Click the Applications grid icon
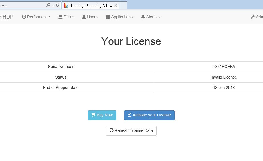Image resolution: width=263 pixels, height=161 pixels. [x=108, y=17]
